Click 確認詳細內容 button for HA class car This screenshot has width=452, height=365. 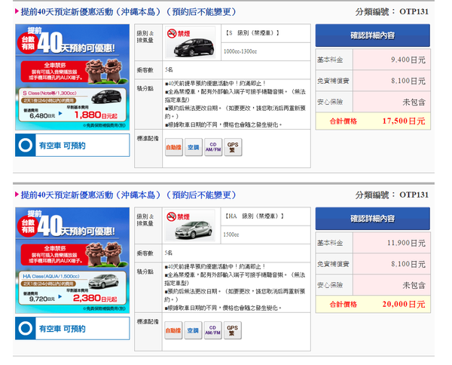[x=372, y=218]
